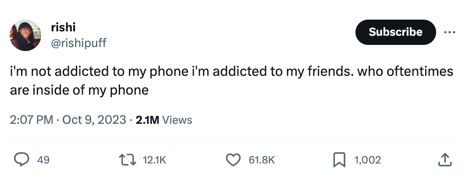Image resolution: width=469 pixels, height=177 pixels.
Task: Click the 12.1K reposts count
Action: (x=154, y=160)
